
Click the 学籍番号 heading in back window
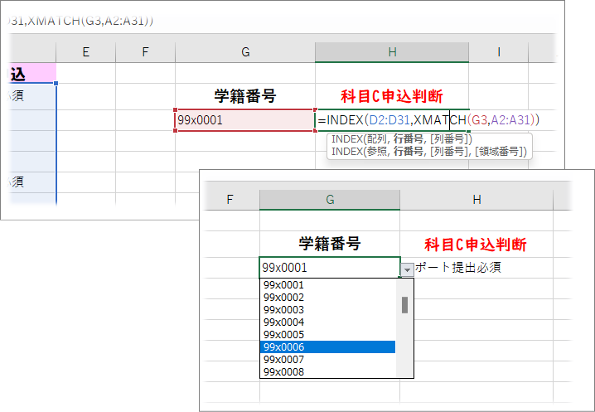tap(245, 96)
